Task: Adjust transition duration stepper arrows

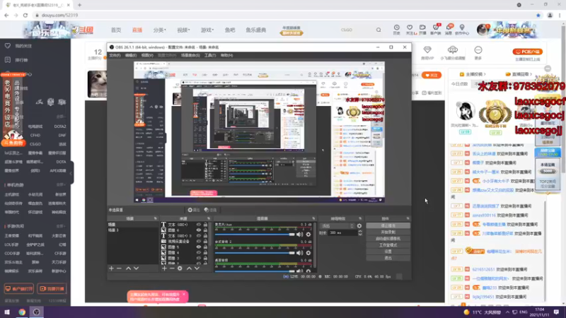Action: pyautogui.click(x=360, y=233)
